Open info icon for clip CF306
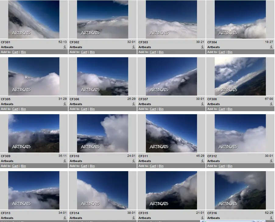The height and width of the screenshot is (222, 275). [134, 104]
